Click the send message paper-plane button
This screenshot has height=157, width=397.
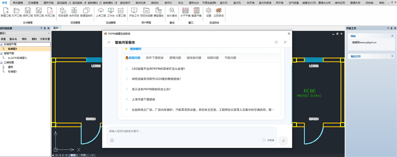283,141
